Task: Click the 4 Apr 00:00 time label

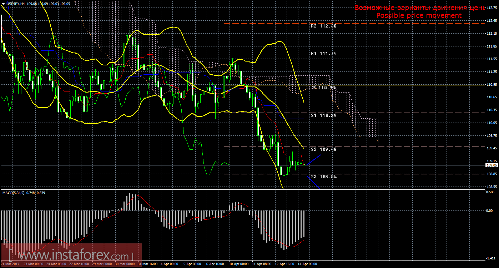Action: pos(169,264)
